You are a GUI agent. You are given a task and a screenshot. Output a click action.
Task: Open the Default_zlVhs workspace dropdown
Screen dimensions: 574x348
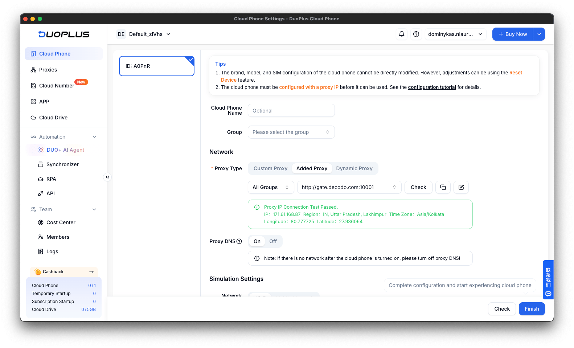click(150, 34)
